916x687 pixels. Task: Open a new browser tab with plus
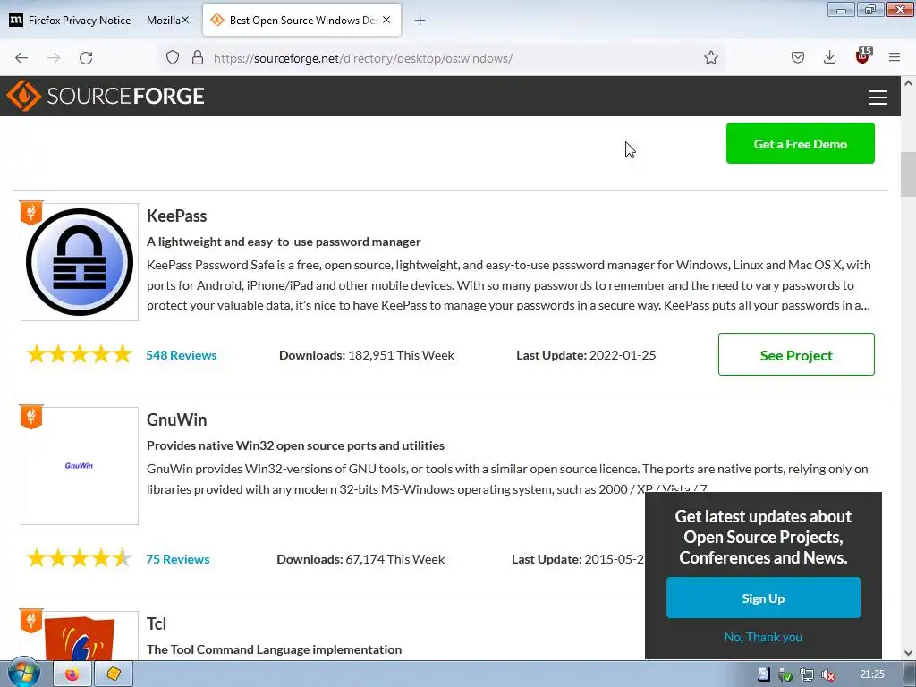pyautogui.click(x=420, y=21)
